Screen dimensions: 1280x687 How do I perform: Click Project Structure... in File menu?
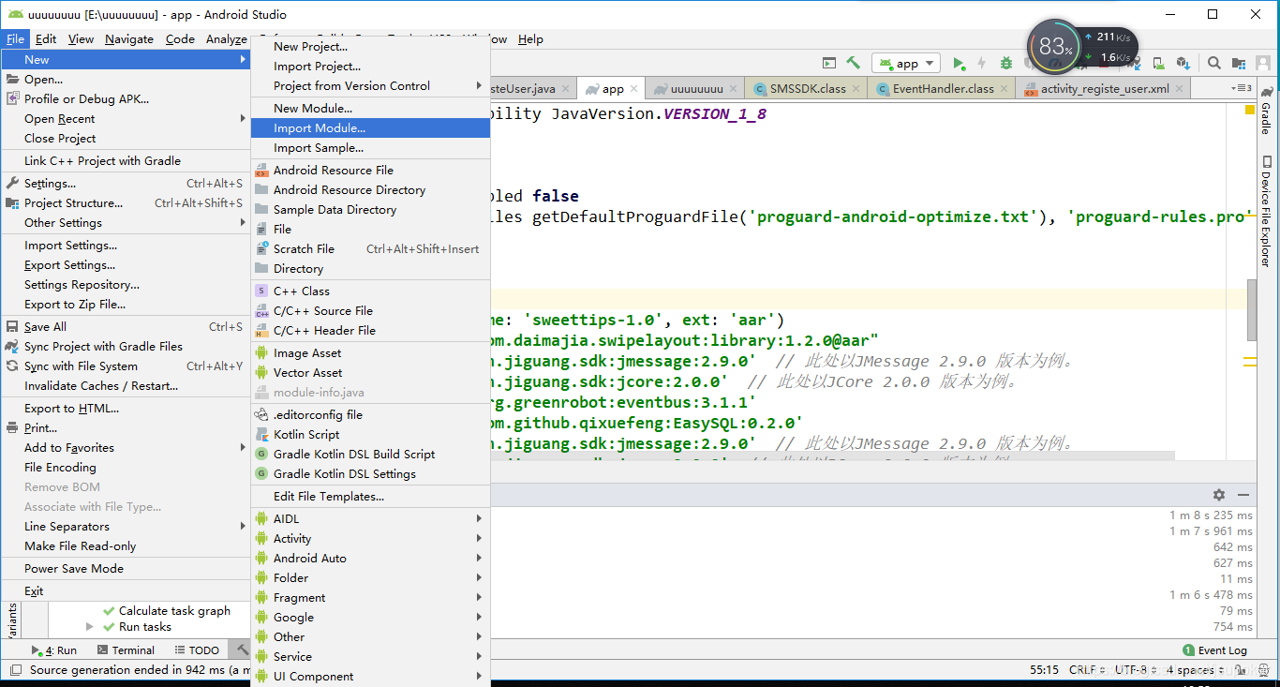click(x=126, y=202)
